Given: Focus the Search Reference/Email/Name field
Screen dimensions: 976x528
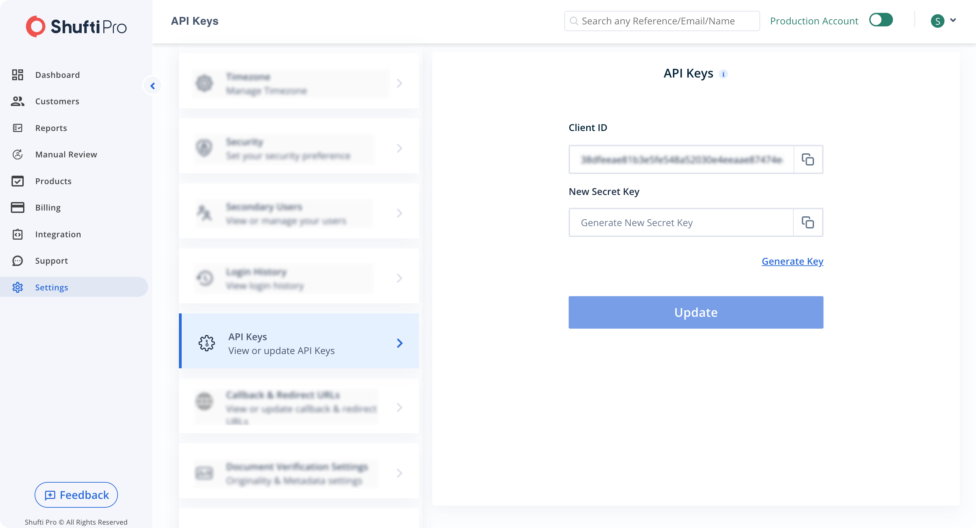Looking at the screenshot, I should pos(662,21).
